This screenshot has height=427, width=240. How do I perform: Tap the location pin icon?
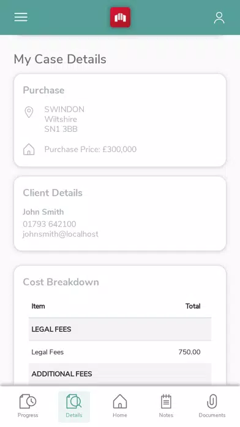tap(29, 112)
